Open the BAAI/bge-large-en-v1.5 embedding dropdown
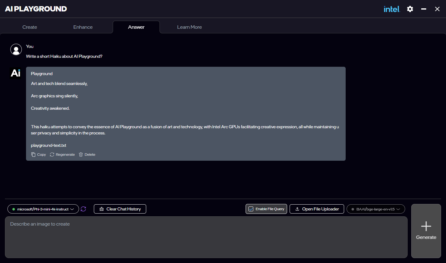Image resolution: width=446 pixels, height=263 pixels. point(376,209)
